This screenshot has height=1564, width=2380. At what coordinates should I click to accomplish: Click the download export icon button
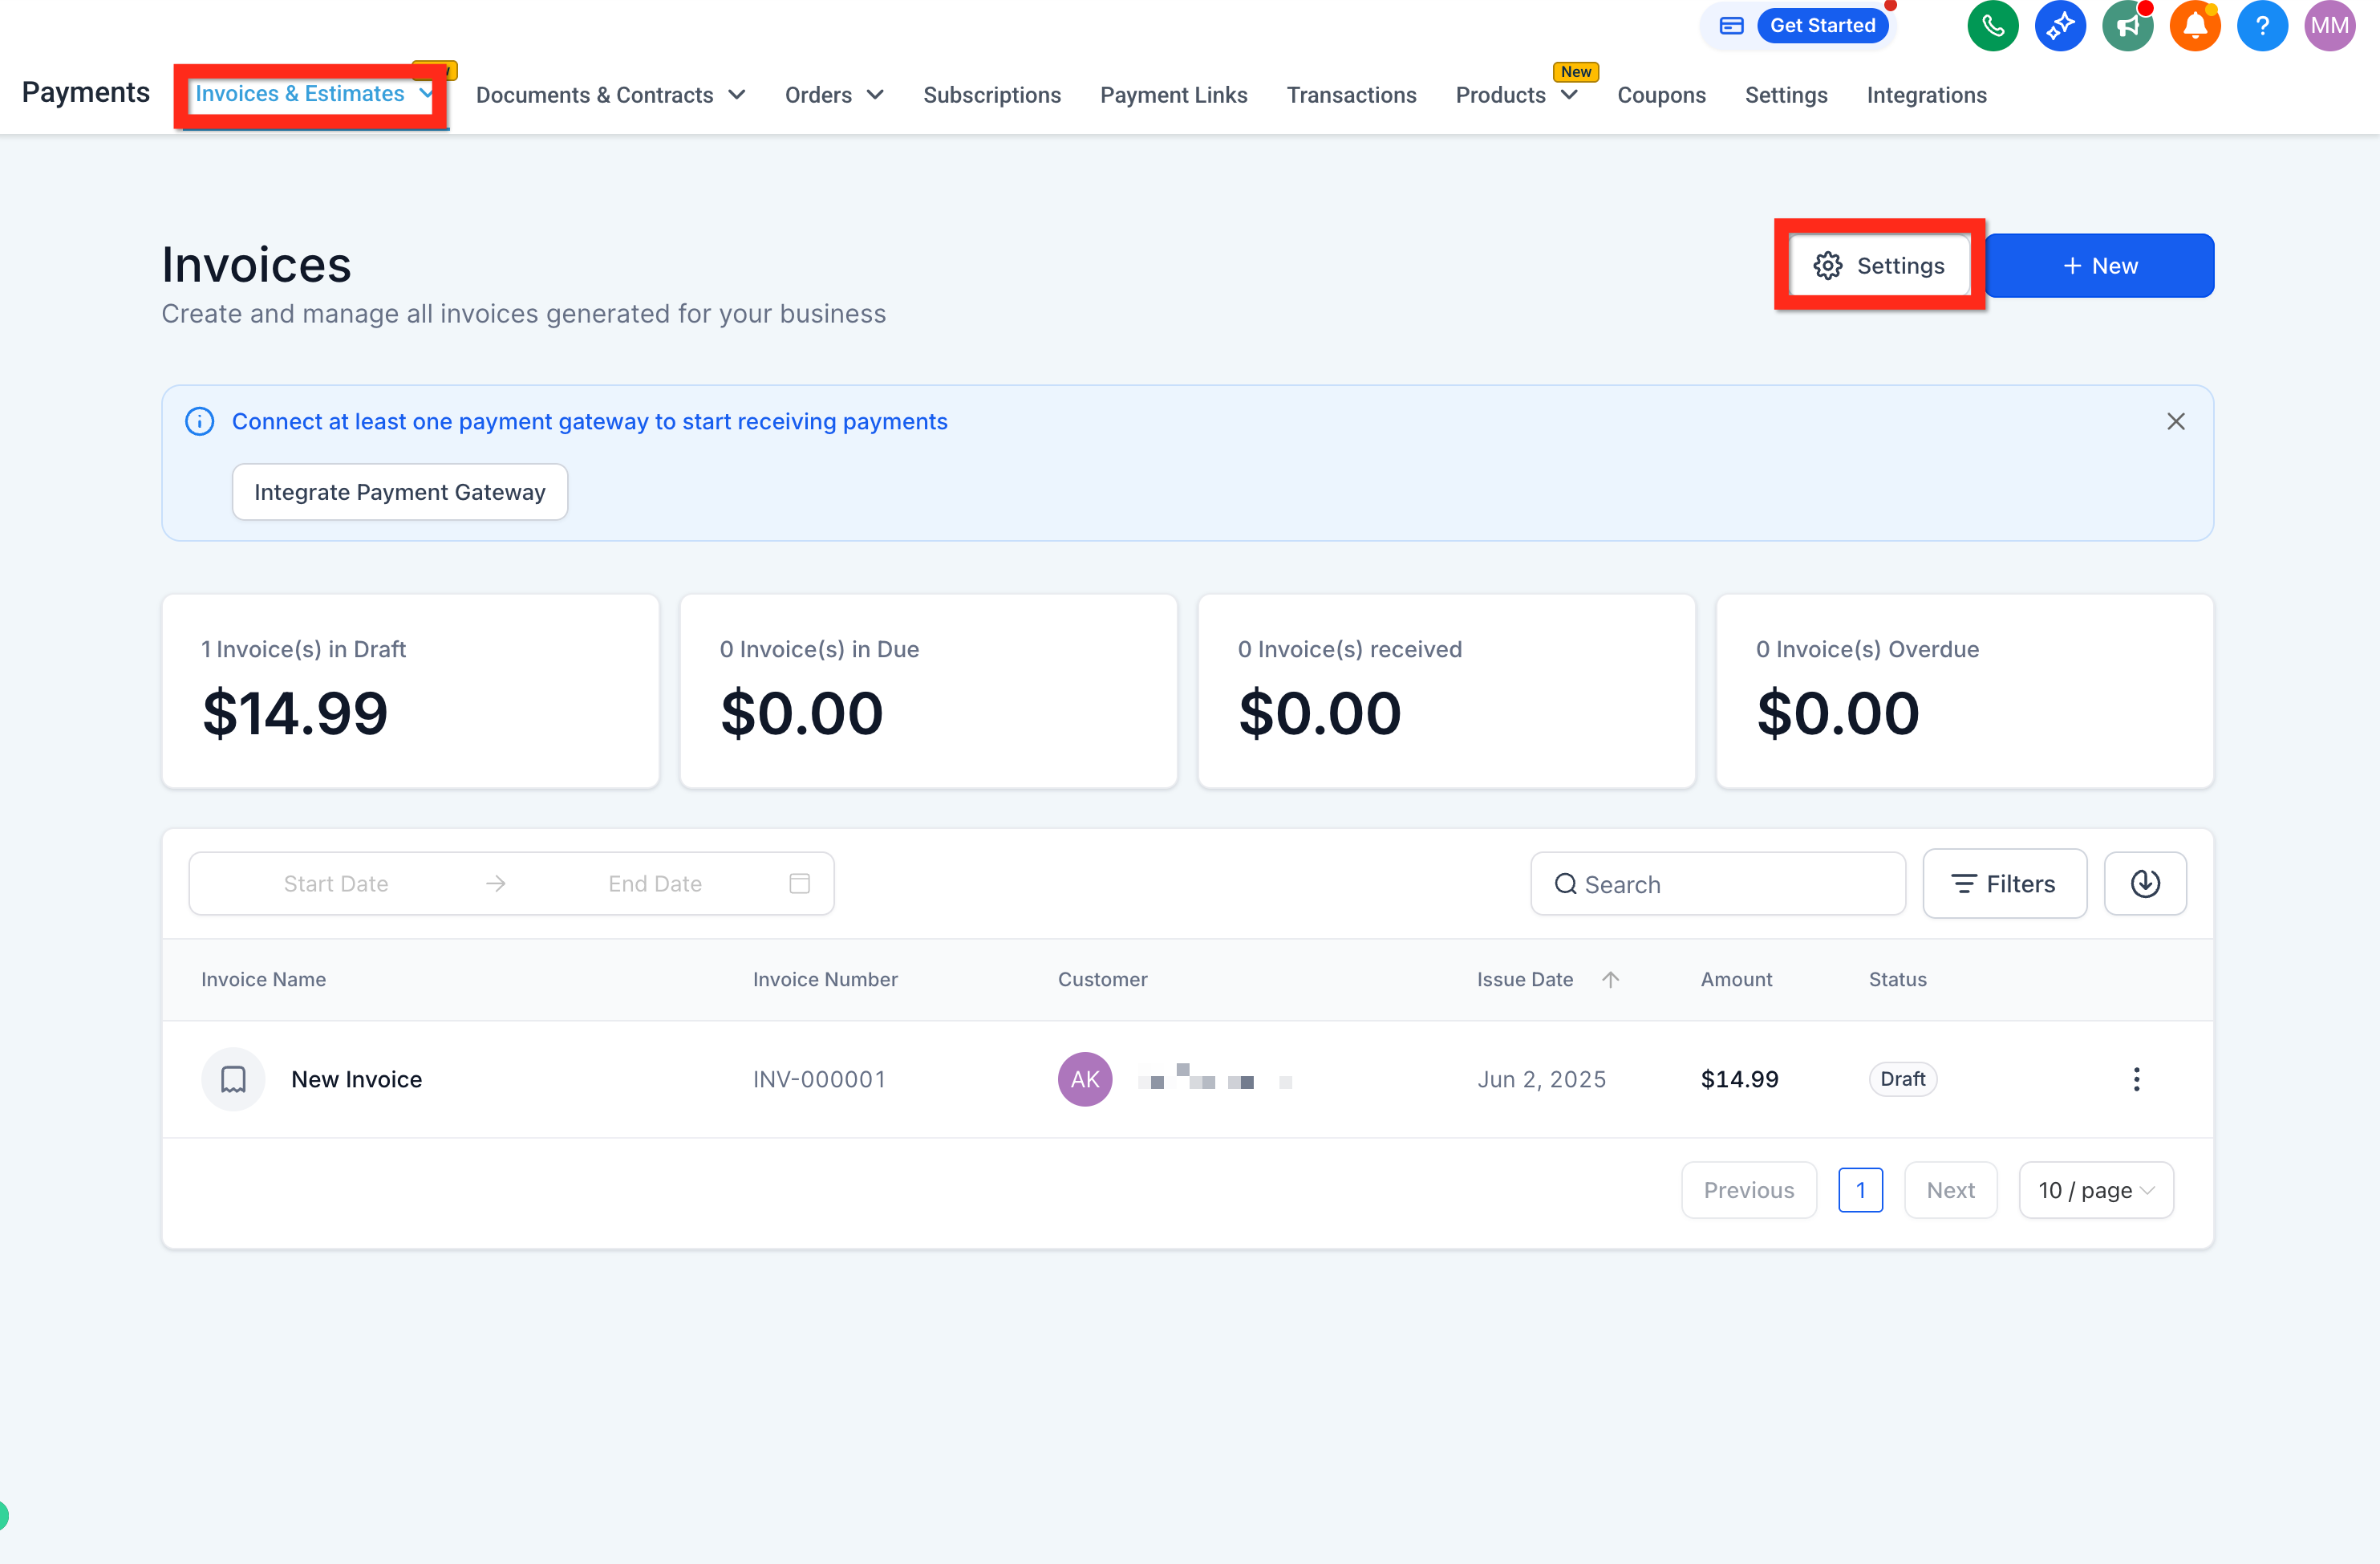tap(2145, 884)
